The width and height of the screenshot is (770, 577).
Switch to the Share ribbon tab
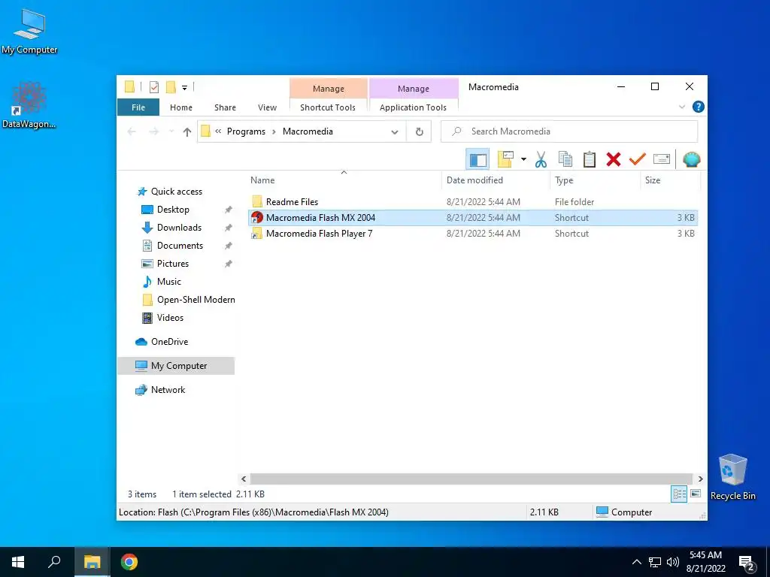pos(225,107)
